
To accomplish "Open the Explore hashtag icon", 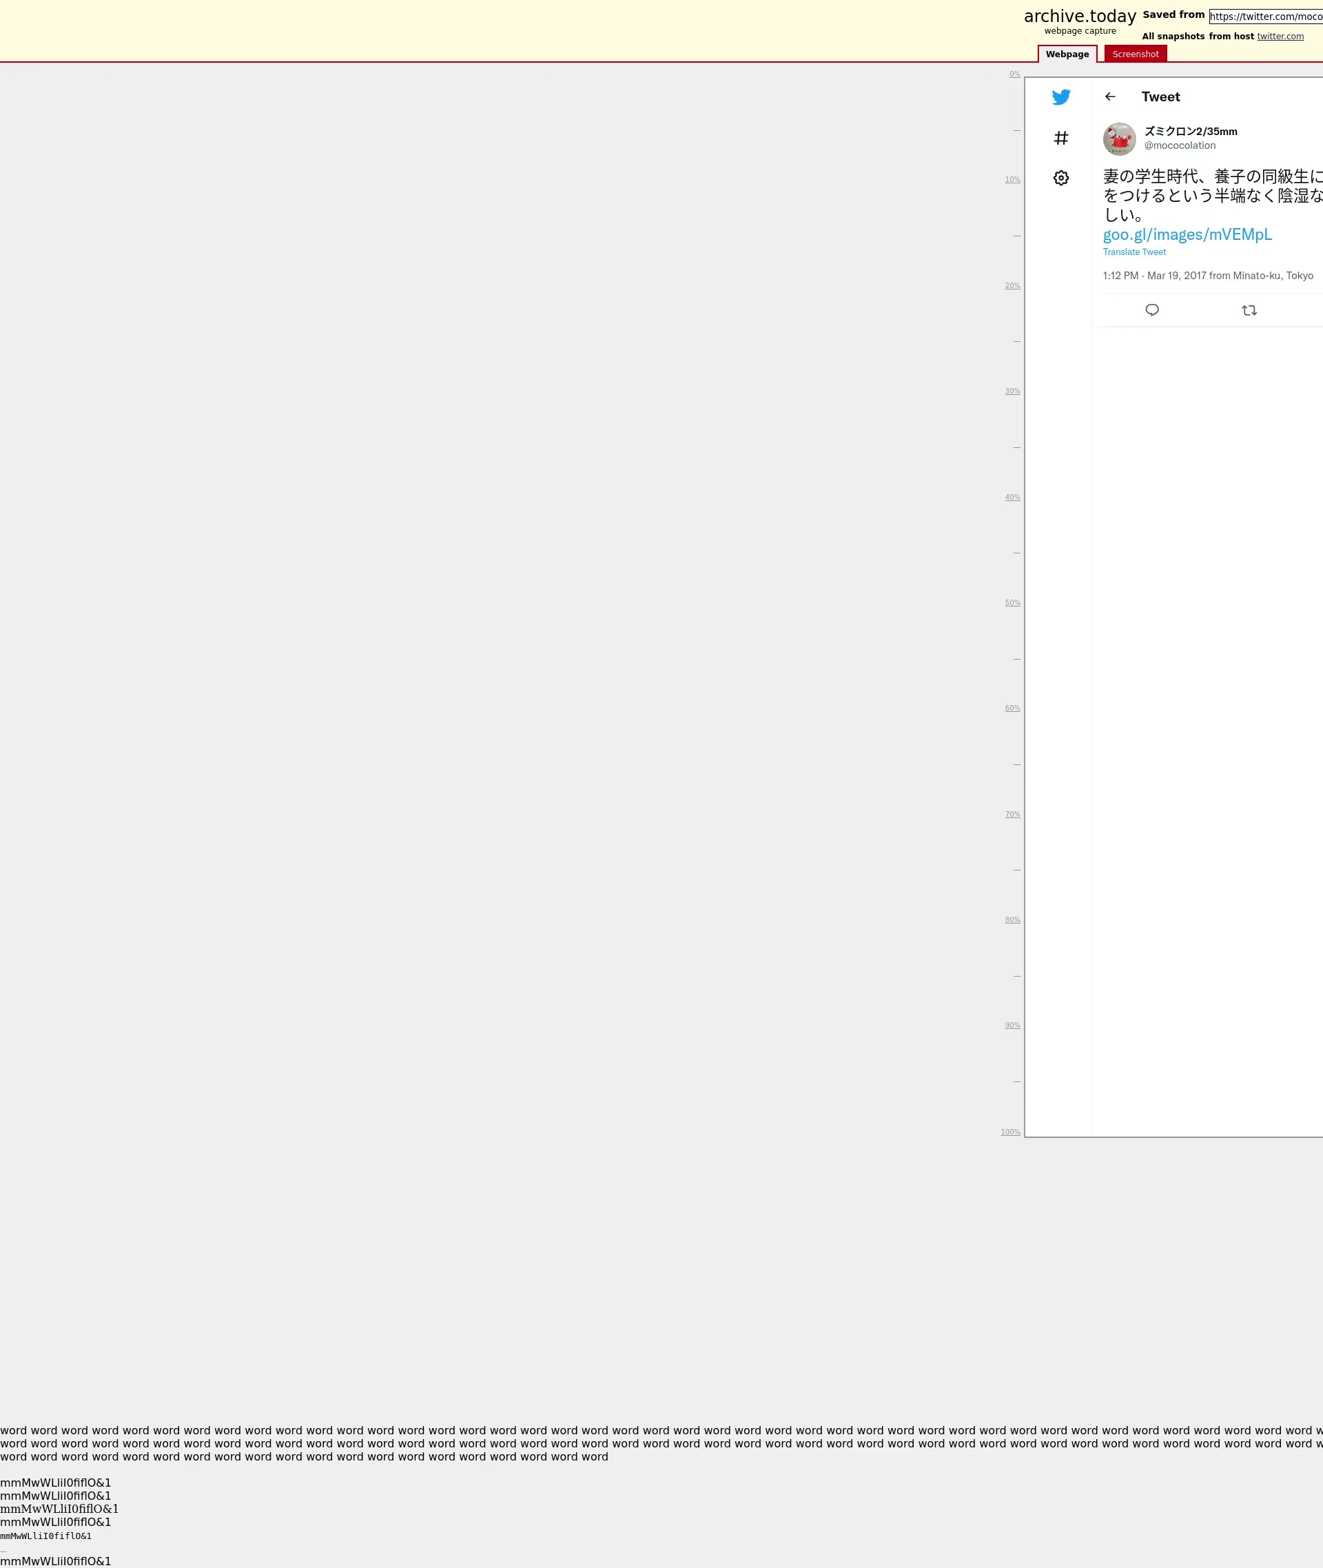I will 1060,138.
